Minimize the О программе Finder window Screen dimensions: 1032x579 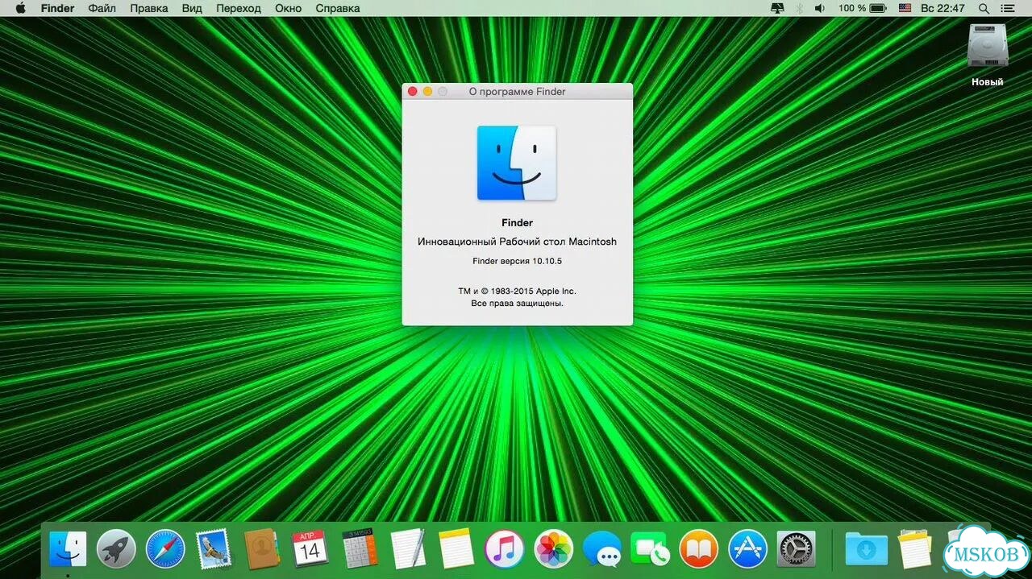(427, 92)
